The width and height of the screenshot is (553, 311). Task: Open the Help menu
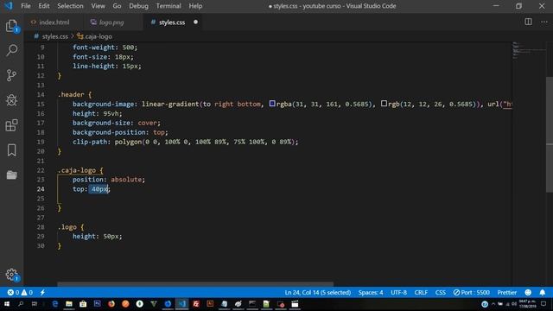click(195, 6)
